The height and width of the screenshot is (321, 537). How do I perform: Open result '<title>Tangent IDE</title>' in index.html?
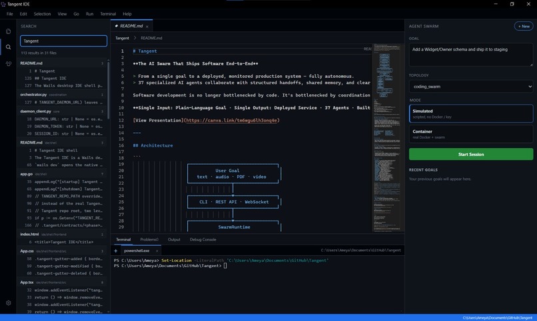coord(62,242)
